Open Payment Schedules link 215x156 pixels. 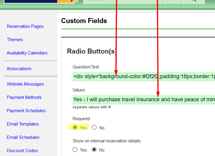[x=26, y=111]
